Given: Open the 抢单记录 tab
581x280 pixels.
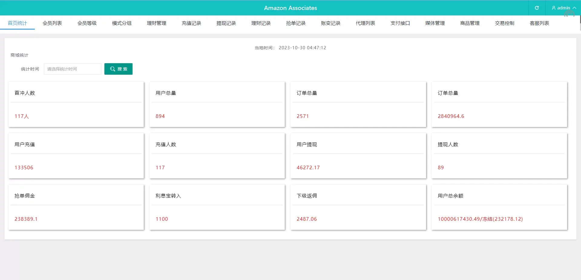Looking at the screenshot, I should pos(296,23).
